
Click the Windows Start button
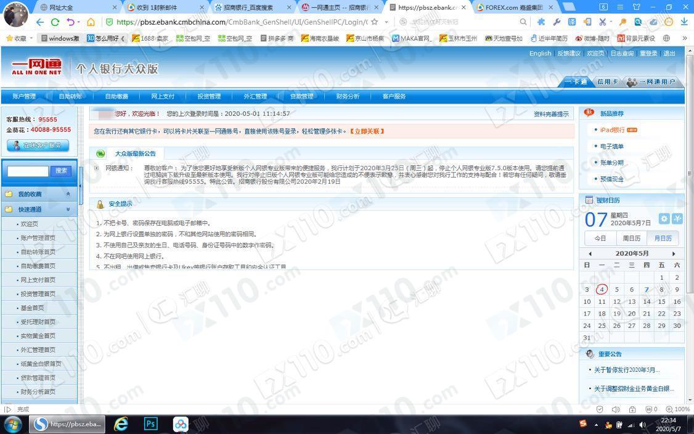pos(13,424)
